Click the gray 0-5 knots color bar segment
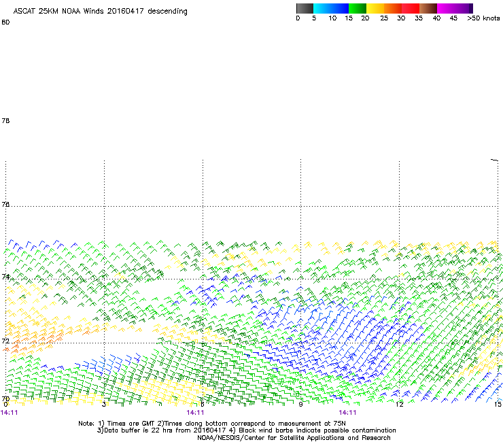The height and width of the screenshot is (442, 503). 305,8
